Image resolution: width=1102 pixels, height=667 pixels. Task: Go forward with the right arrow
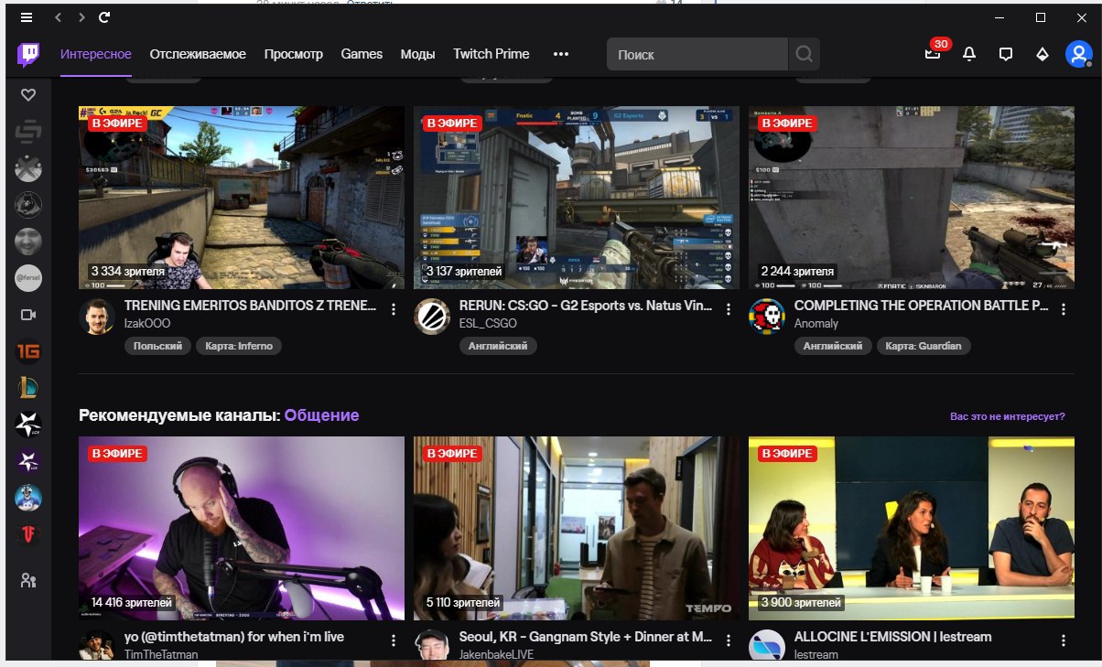tap(82, 17)
